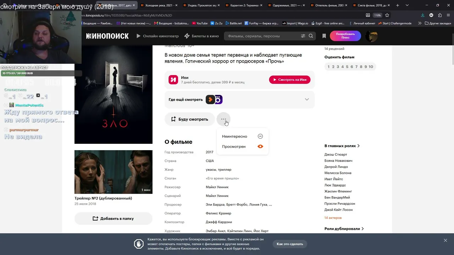Click the Ivi service logo
The height and width of the screenshot is (255, 454).
coord(173,80)
